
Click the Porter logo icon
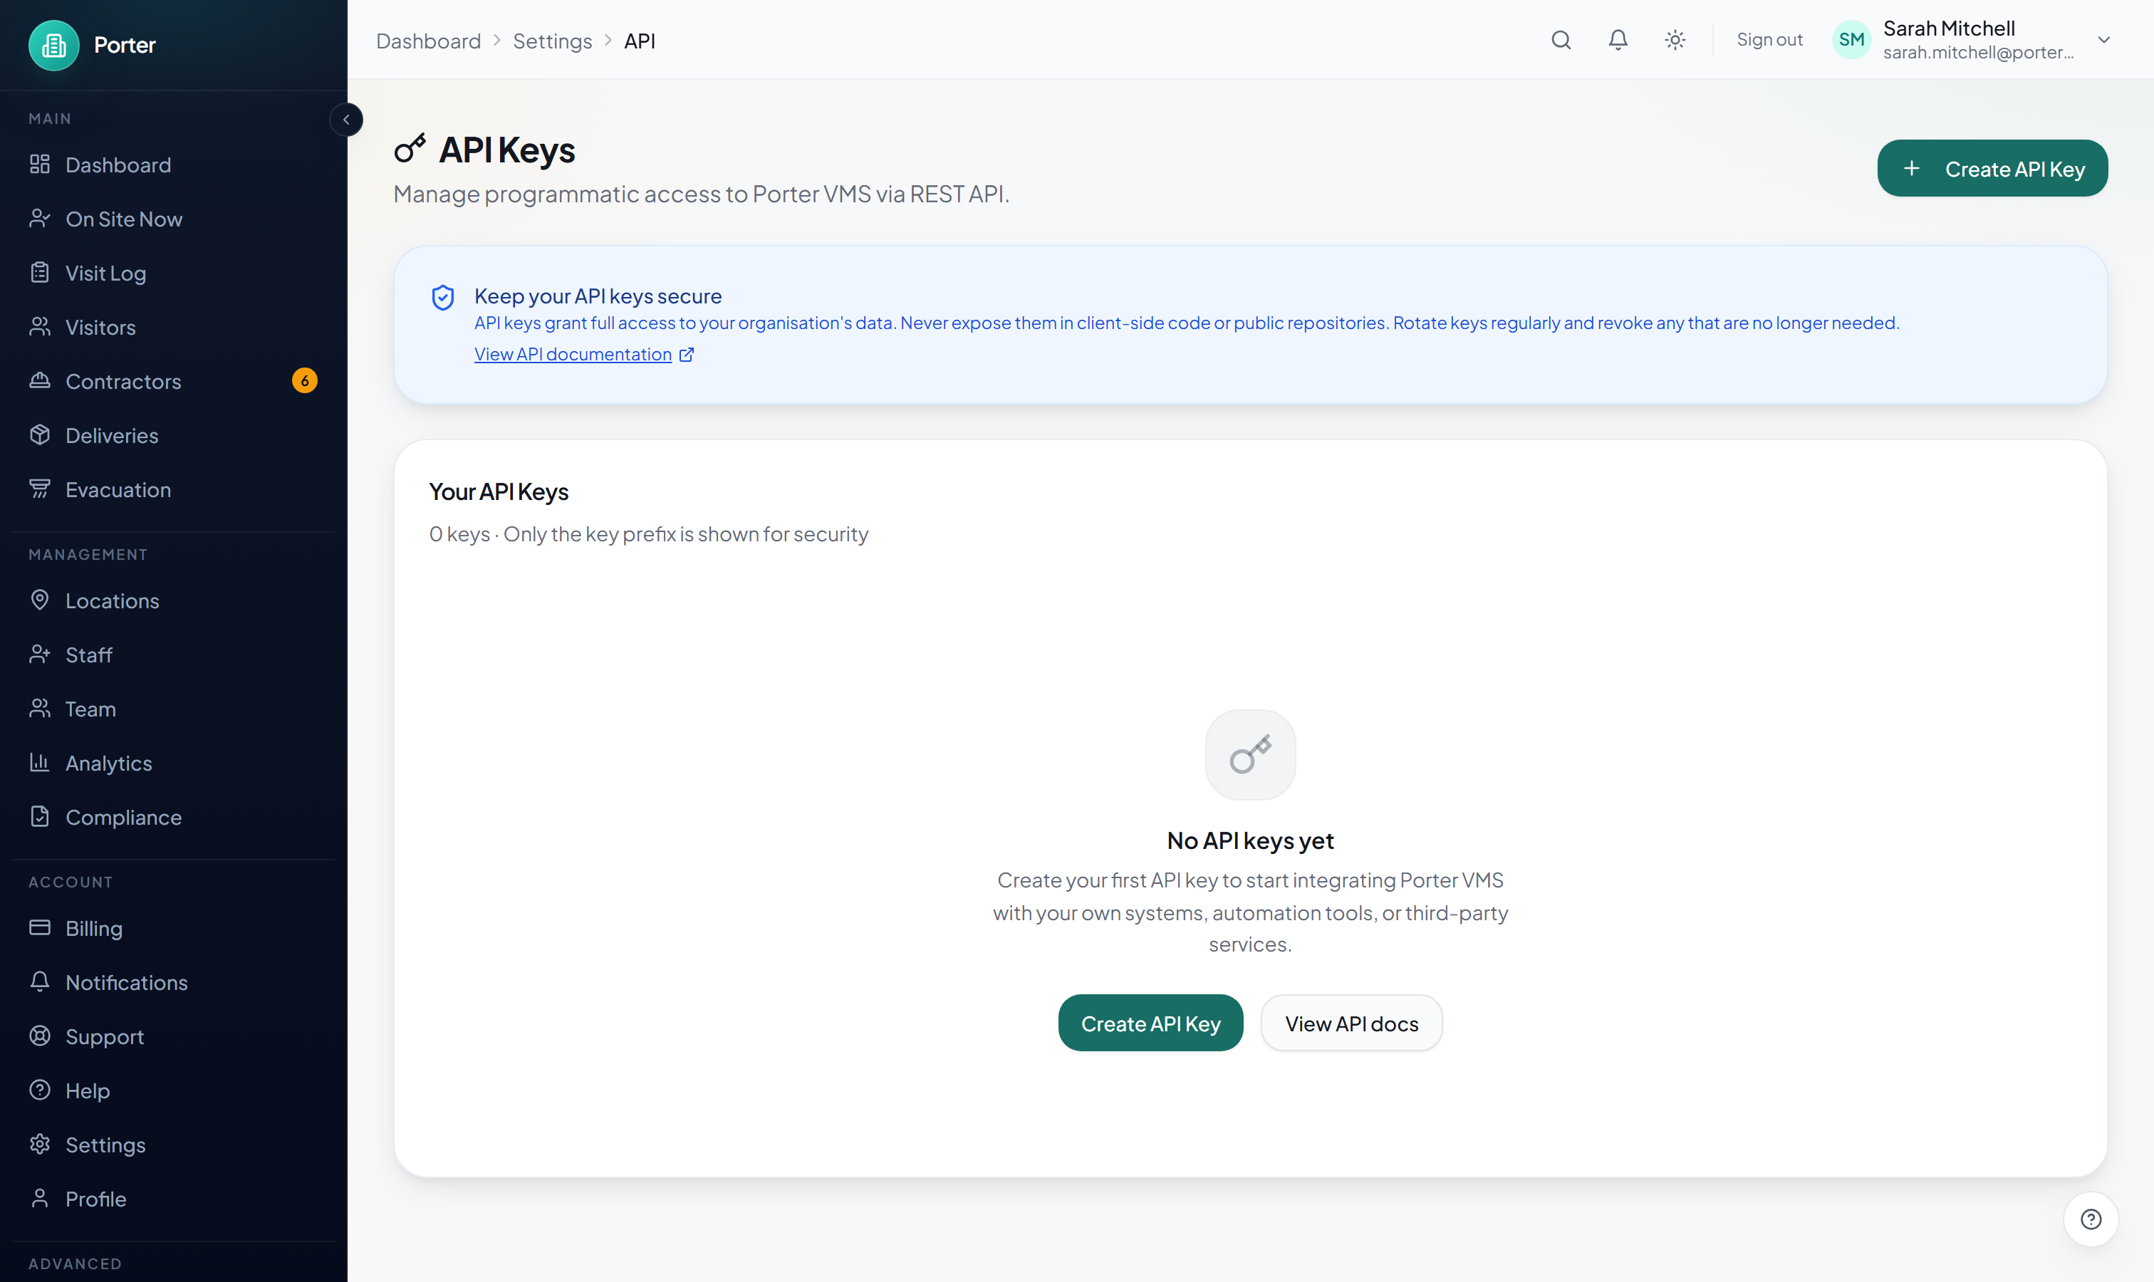pyautogui.click(x=53, y=45)
